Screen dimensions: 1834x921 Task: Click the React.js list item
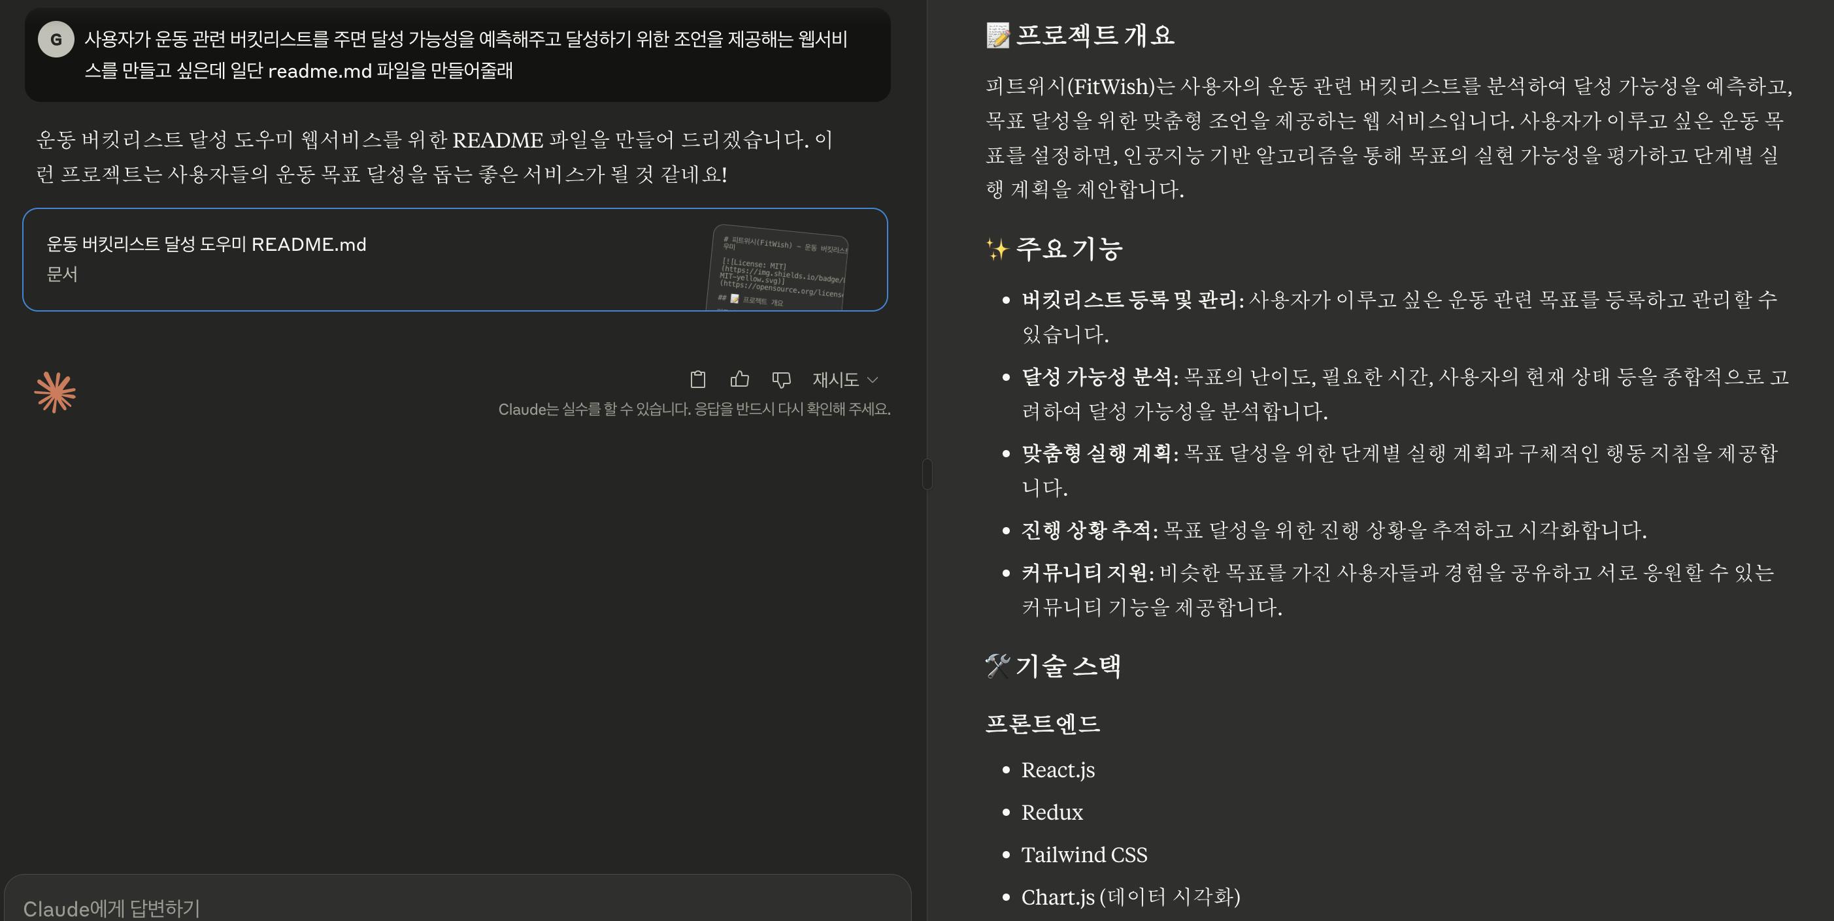point(1058,770)
